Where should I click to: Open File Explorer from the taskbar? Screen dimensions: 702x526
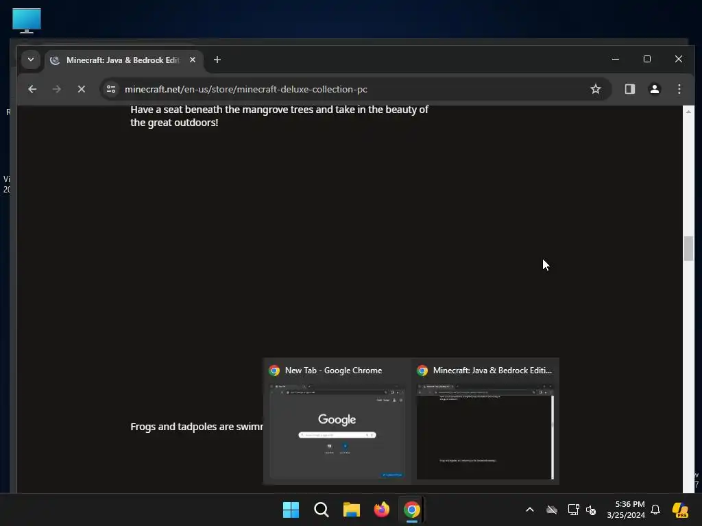pos(352,510)
